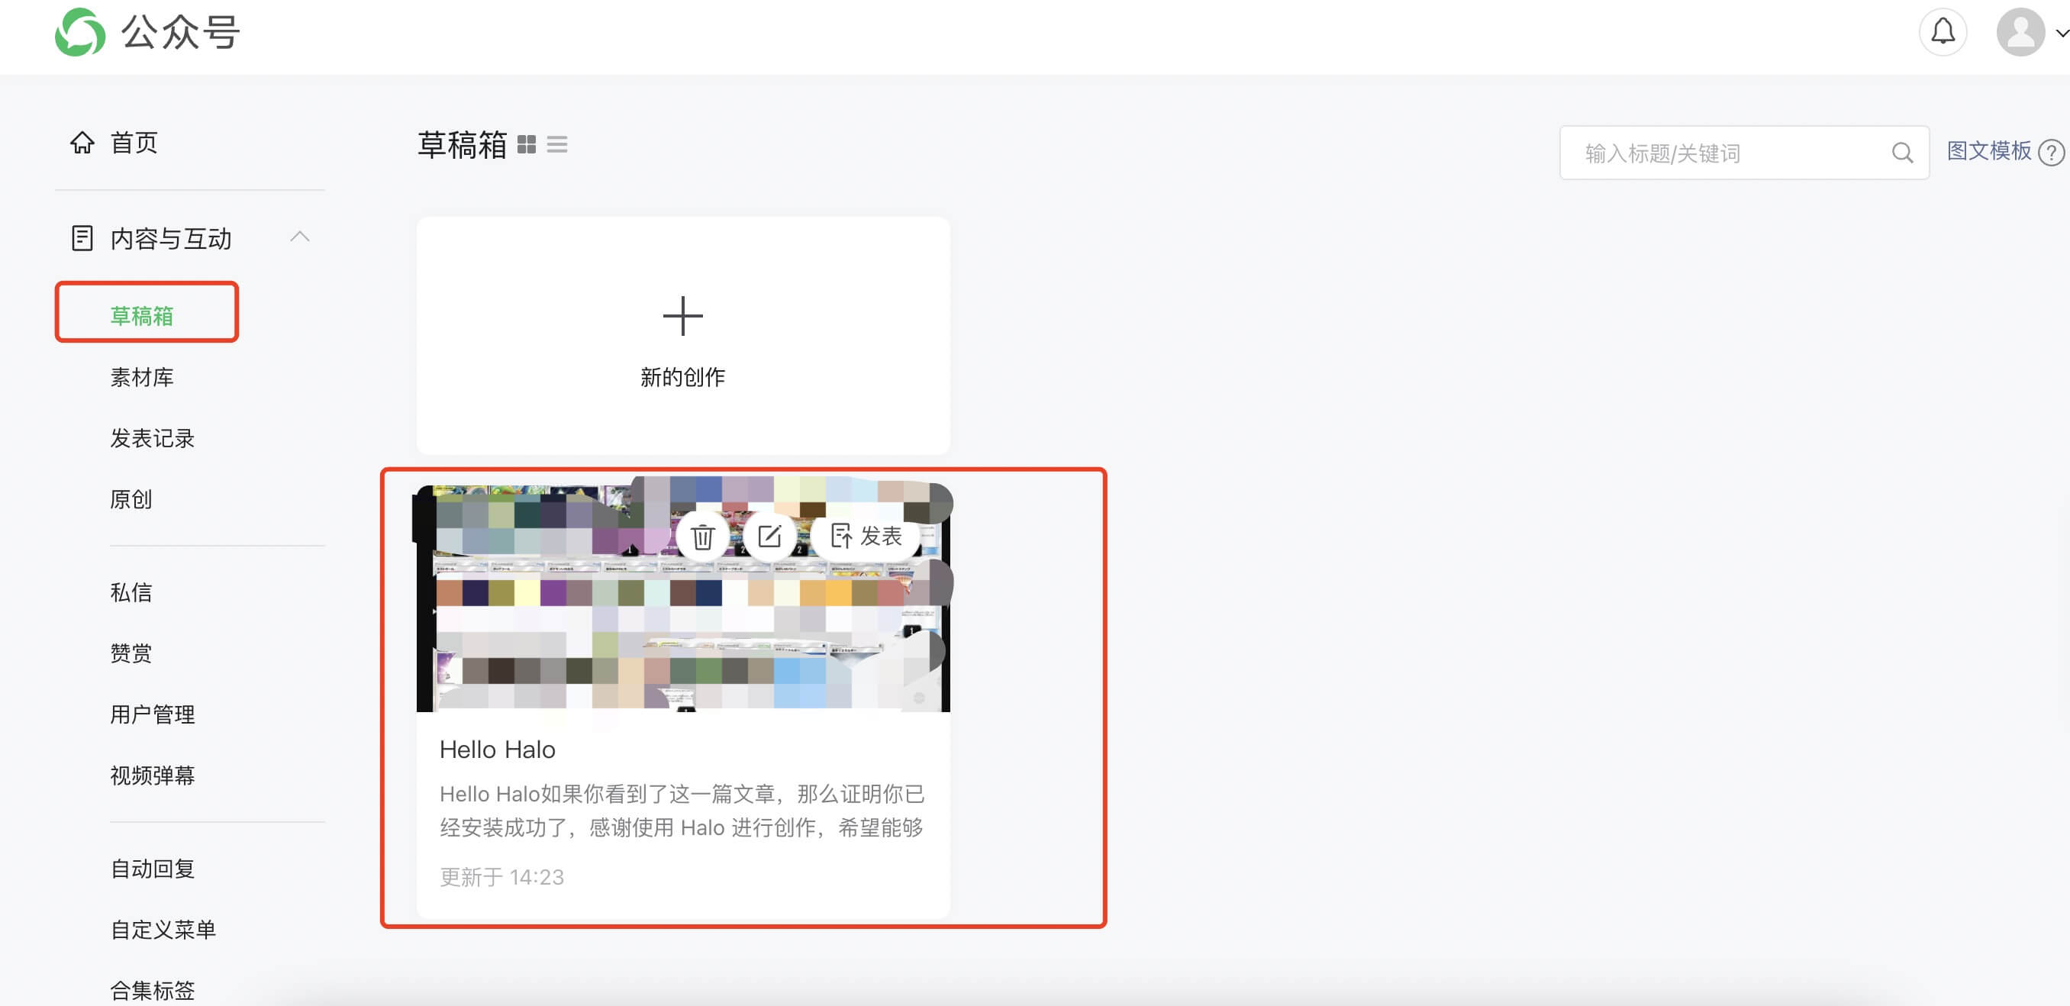Open 自动回复 in the sidebar
This screenshot has width=2070, height=1006.
(153, 869)
